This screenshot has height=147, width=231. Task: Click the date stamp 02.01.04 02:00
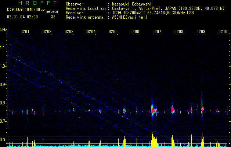[22, 17]
